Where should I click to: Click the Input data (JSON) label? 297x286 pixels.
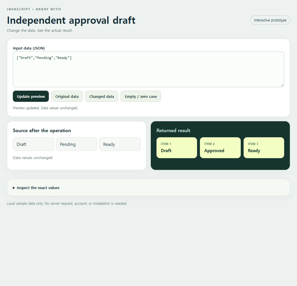click(x=29, y=48)
